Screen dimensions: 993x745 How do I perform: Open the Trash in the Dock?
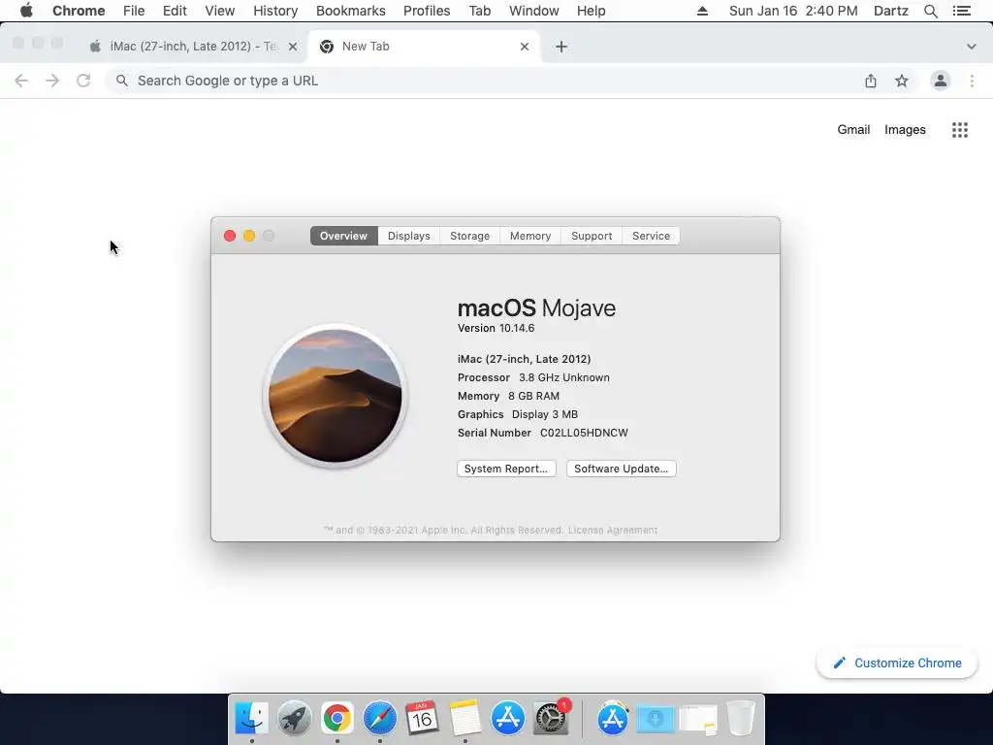point(740,719)
